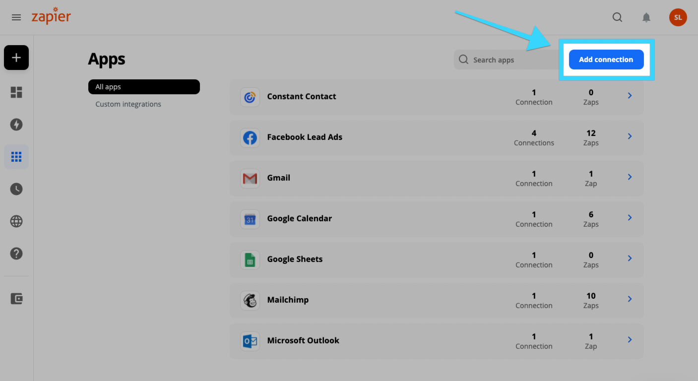Open the Constant Contact app name
Viewport: 698px width, 381px height.
click(302, 96)
